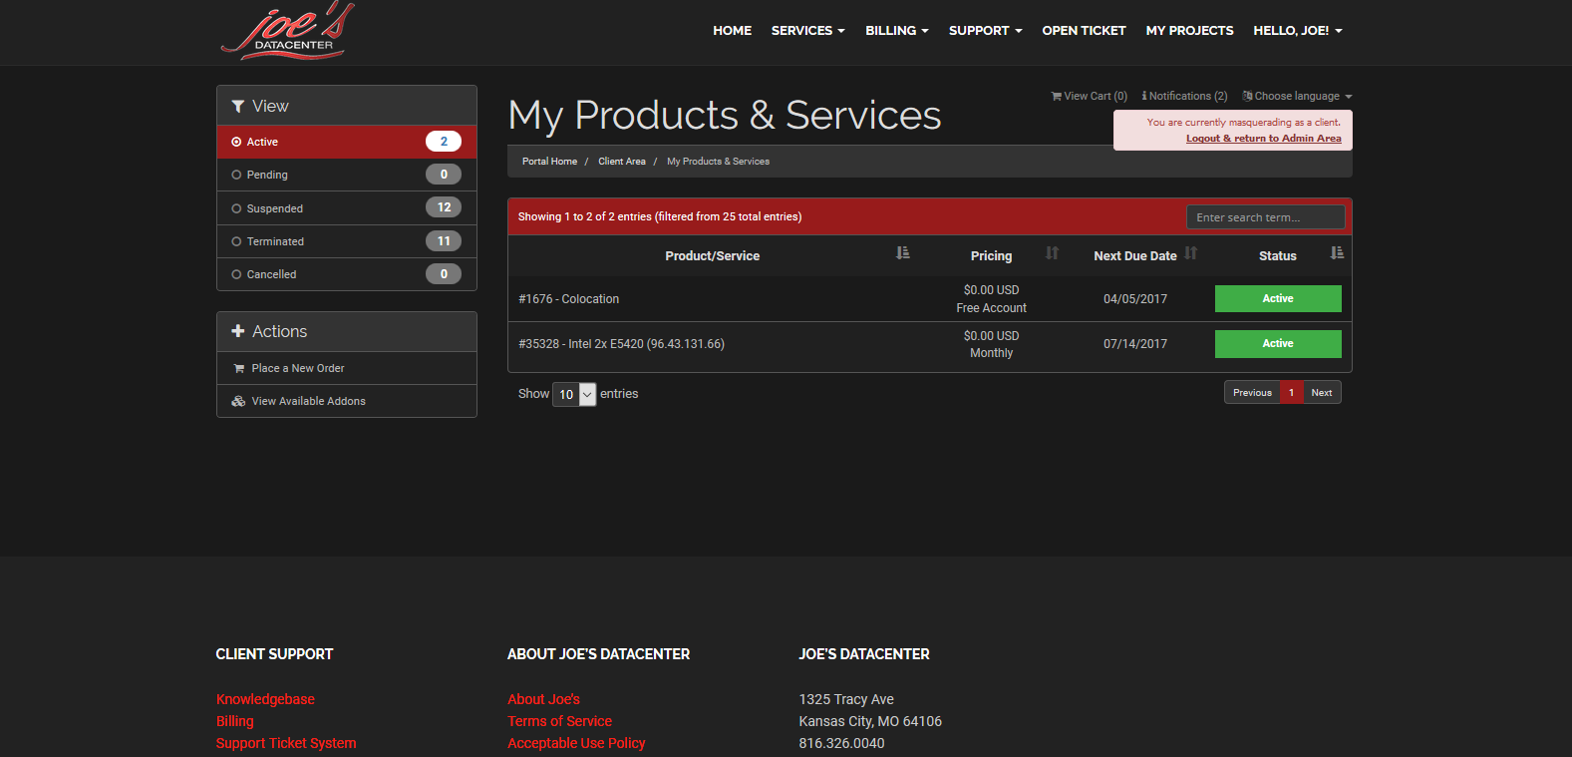Open the Open Ticket menu item
This screenshot has width=1572, height=757.
coord(1084,31)
